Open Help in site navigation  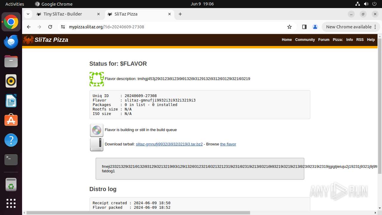pyautogui.click(x=371, y=40)
